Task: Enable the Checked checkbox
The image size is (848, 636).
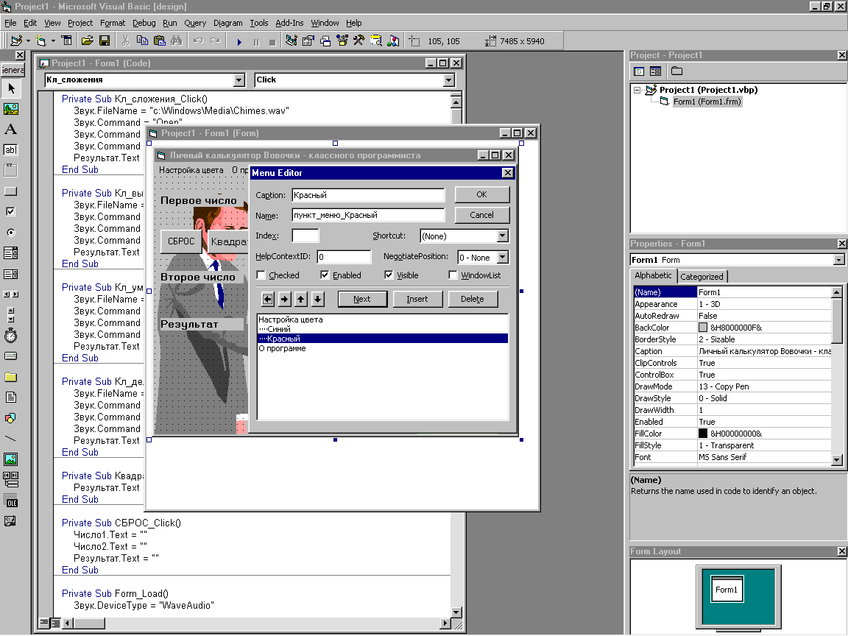Action: point(261,275)
